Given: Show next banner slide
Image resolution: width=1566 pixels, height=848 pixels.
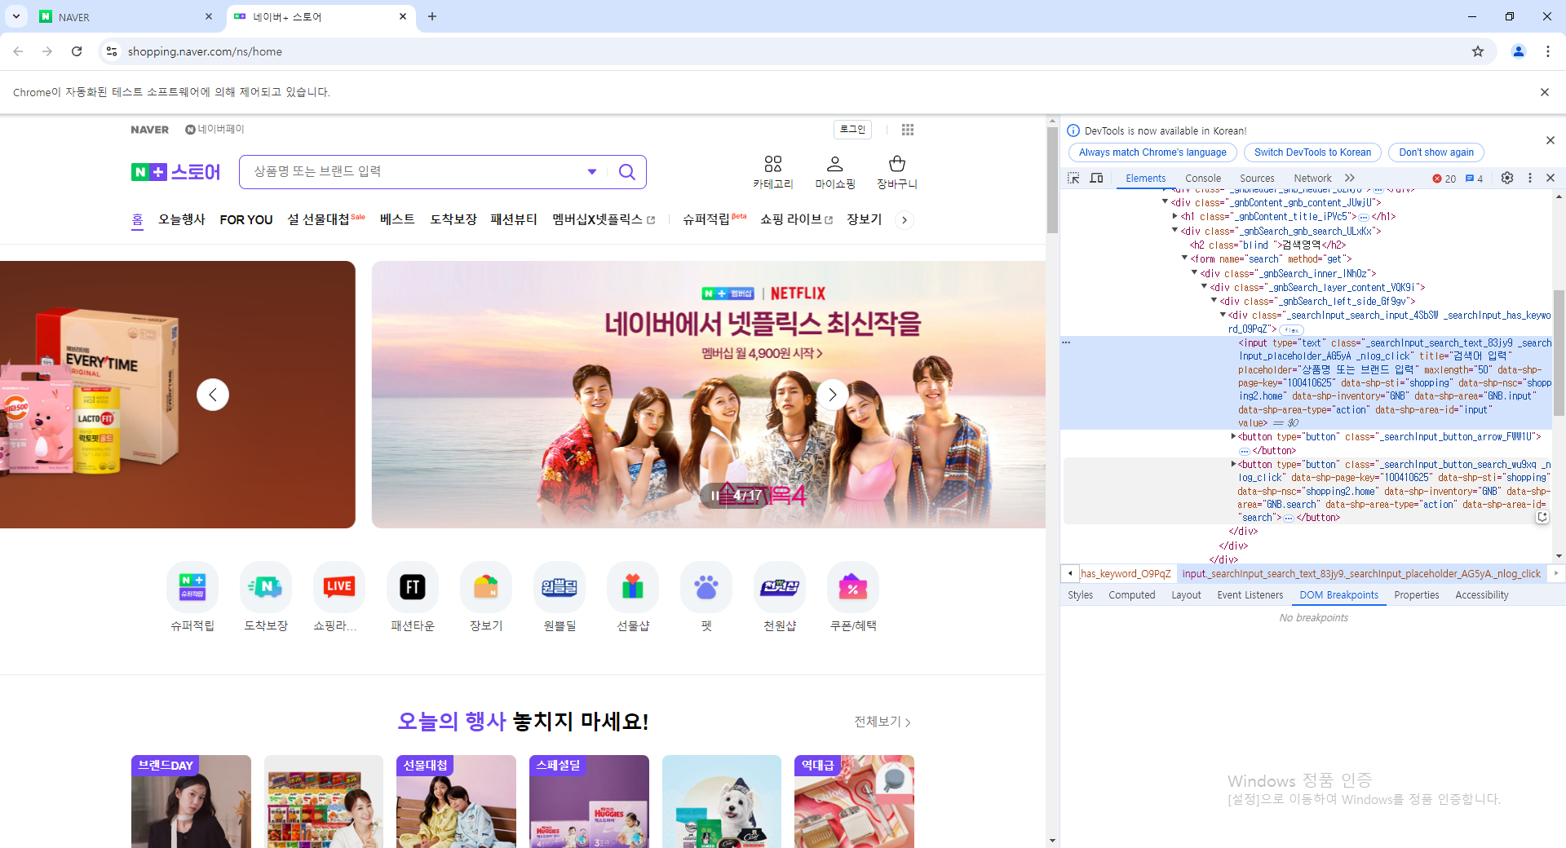Looking at the screenshot, I should coord(833,395).
